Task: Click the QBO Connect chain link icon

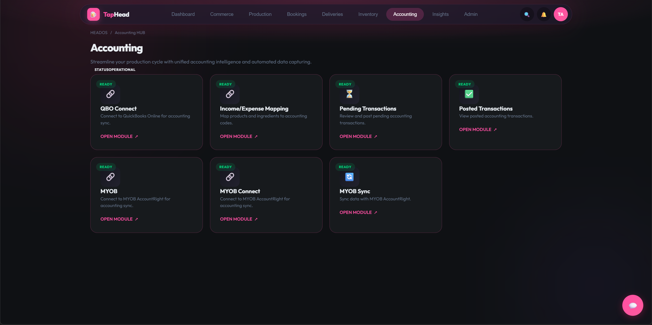Action: pos(110,94)
